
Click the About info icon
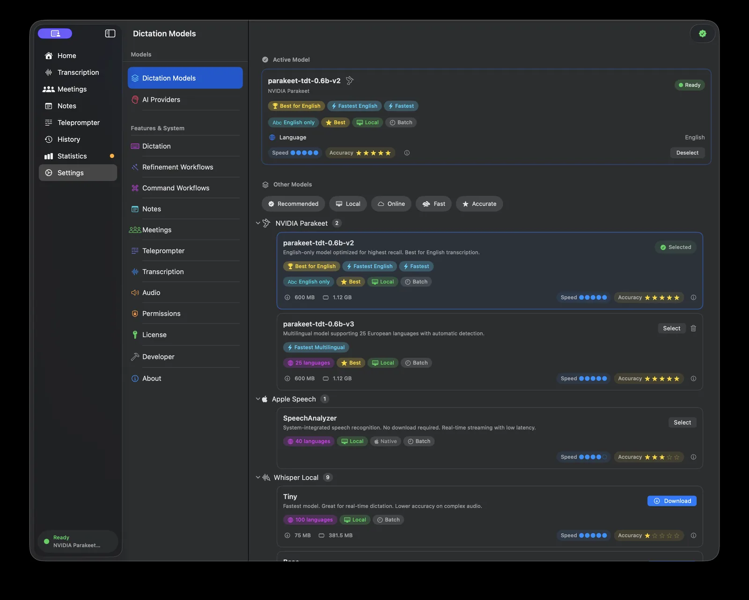135,378
